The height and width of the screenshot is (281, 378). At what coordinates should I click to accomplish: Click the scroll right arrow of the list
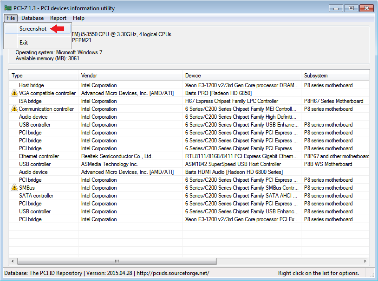pos(365,261)
